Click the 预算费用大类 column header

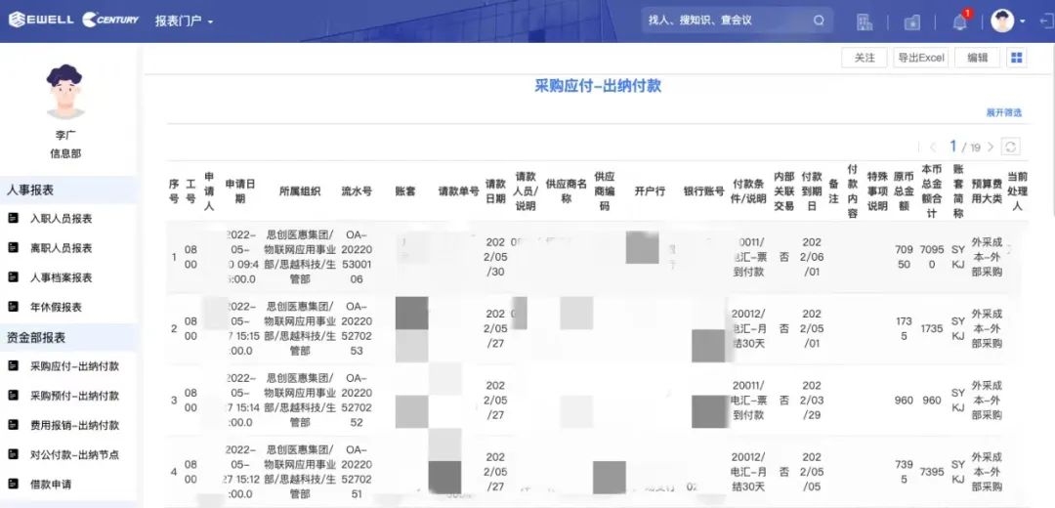987,191
